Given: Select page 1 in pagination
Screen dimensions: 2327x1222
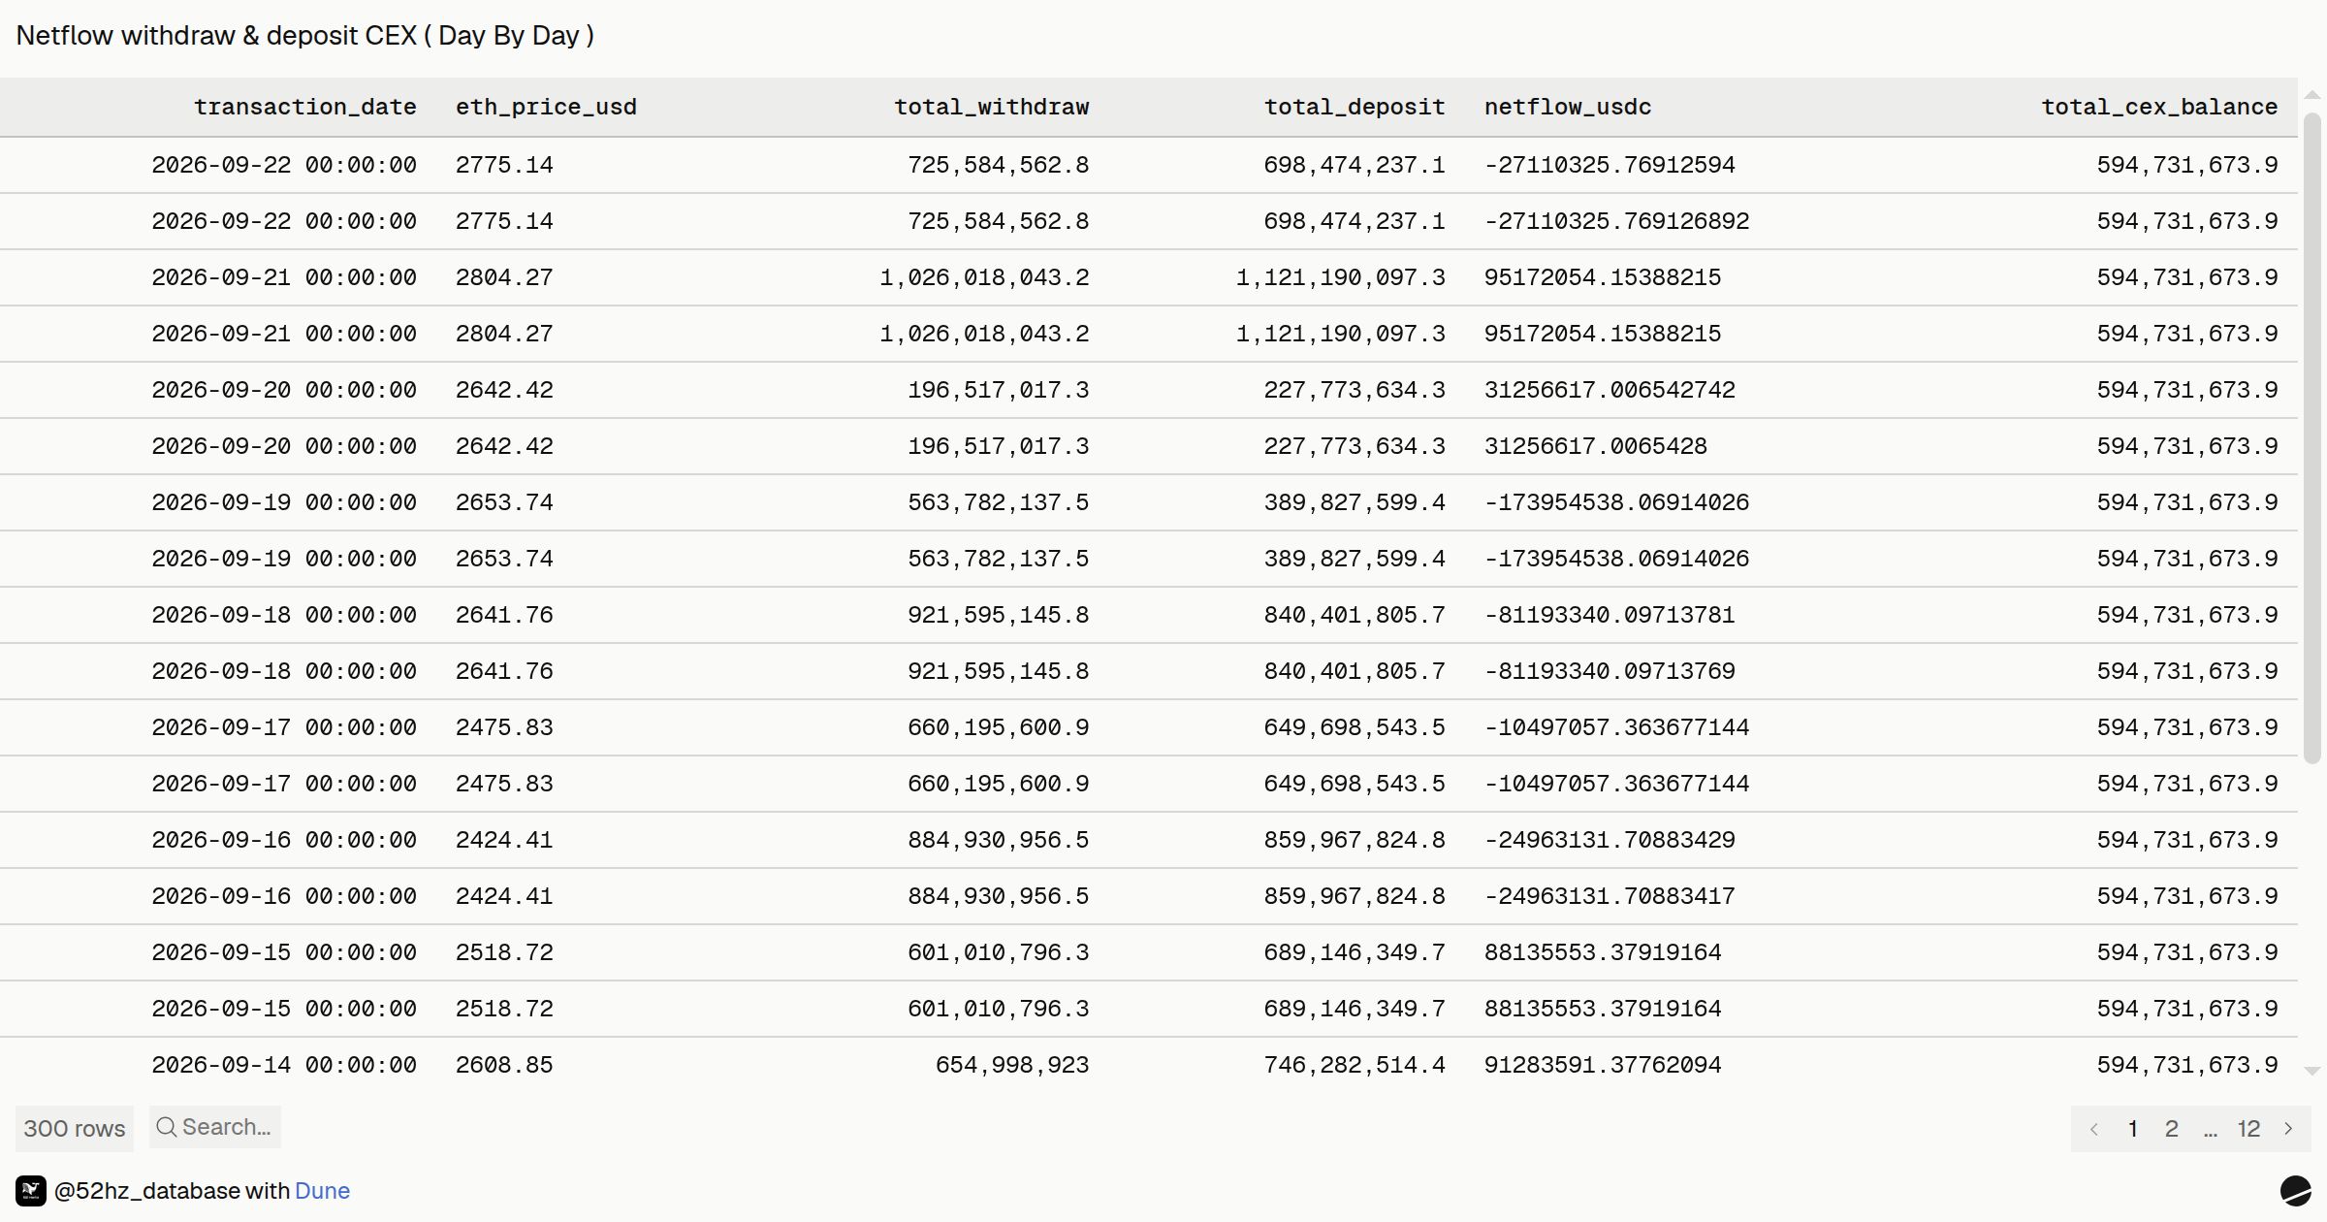Looking at the screenshot, I should [x=2133, y=1129].
